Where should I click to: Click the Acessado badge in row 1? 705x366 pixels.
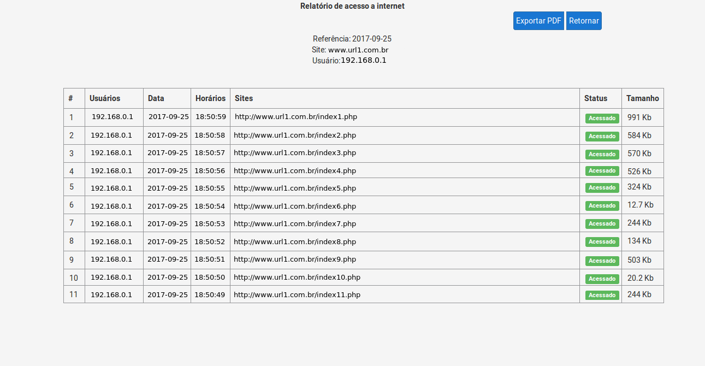(x=602, y=118)
